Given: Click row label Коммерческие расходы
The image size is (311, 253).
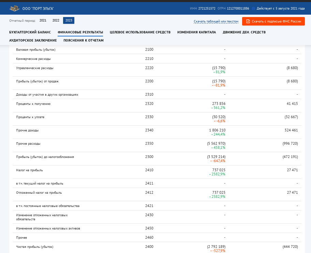Looking at the screenshot, I should (x=33, y=59).
